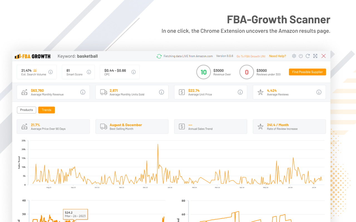The height and width of the screenshot is (222, 356).
Task: Click the $63,760 revenue value
Action: click(x=37, y=90)
